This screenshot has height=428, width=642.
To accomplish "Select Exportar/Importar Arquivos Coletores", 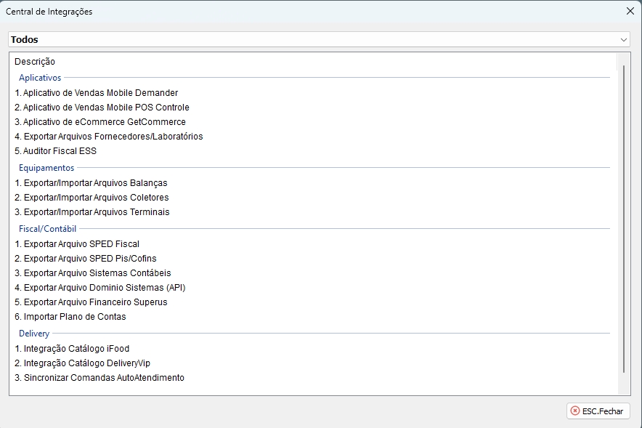I will (x=92, y=198).
